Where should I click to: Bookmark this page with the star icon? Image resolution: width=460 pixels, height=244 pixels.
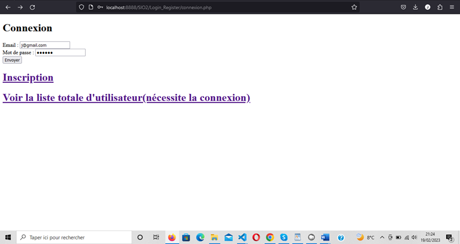click(x=354, y=7)
